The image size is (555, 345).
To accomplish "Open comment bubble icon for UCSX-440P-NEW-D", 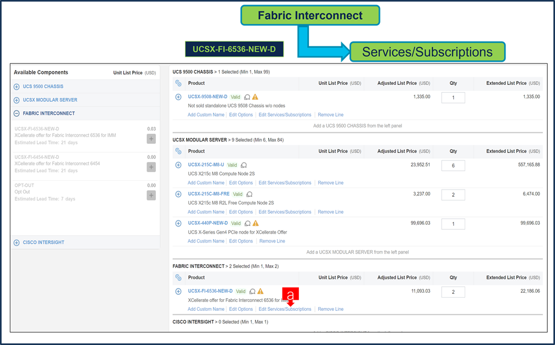I will click(x=248, y=224).
